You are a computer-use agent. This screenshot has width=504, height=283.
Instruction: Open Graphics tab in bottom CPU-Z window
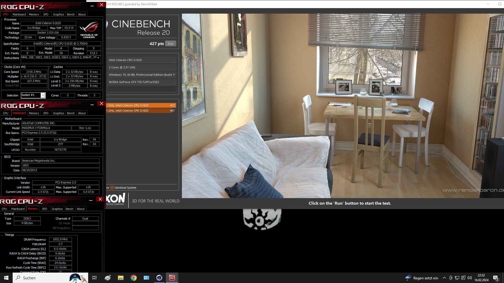57,209
